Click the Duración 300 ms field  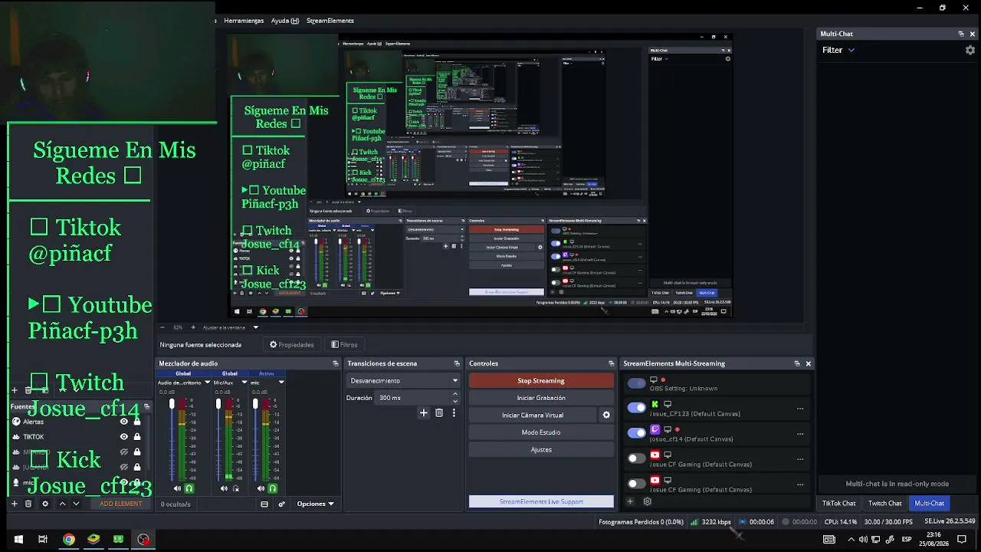pyautogui.click(x=414, y=398)
